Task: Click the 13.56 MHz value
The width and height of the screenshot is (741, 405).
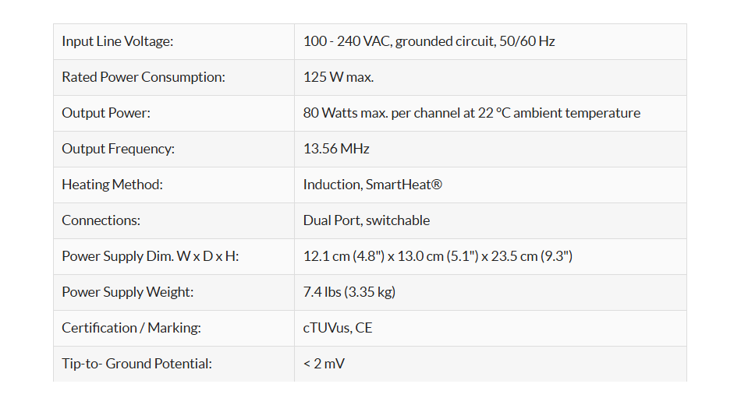Action: 336,149
